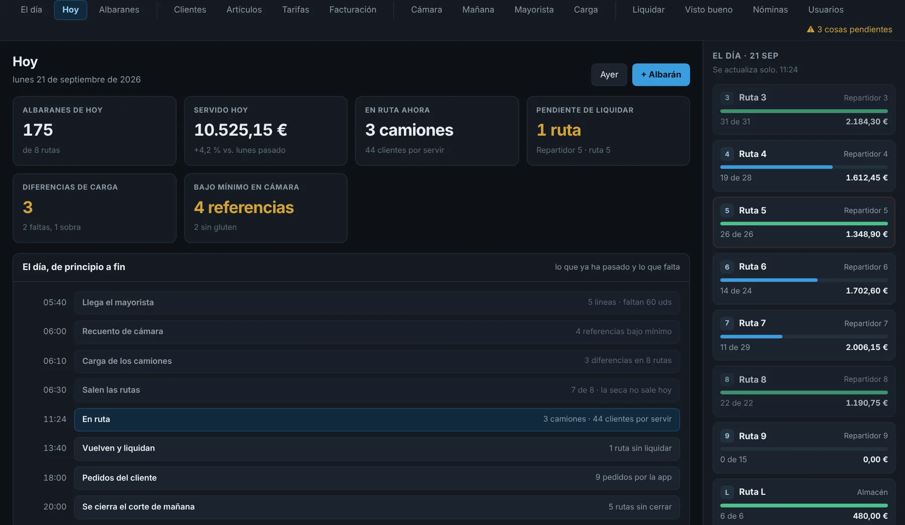Open the Recuento de cámara row
The image size is (905, 525).
click(377, 332)
